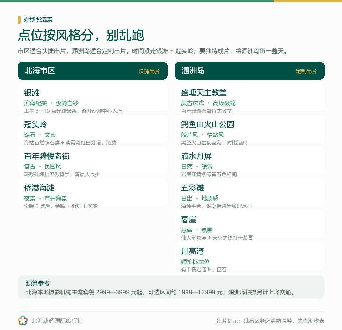Click the 预算参考 heading
342x330 pixels.
click(x=38, y=283)
